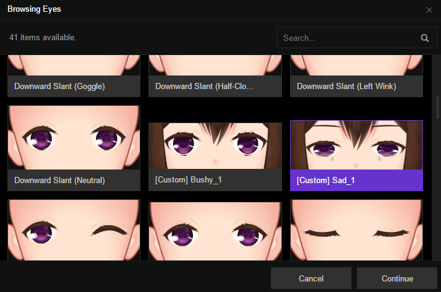The image size is (441, 292).
Task: Close the Browsing Eyes dialog
Action: coord(429,10)
